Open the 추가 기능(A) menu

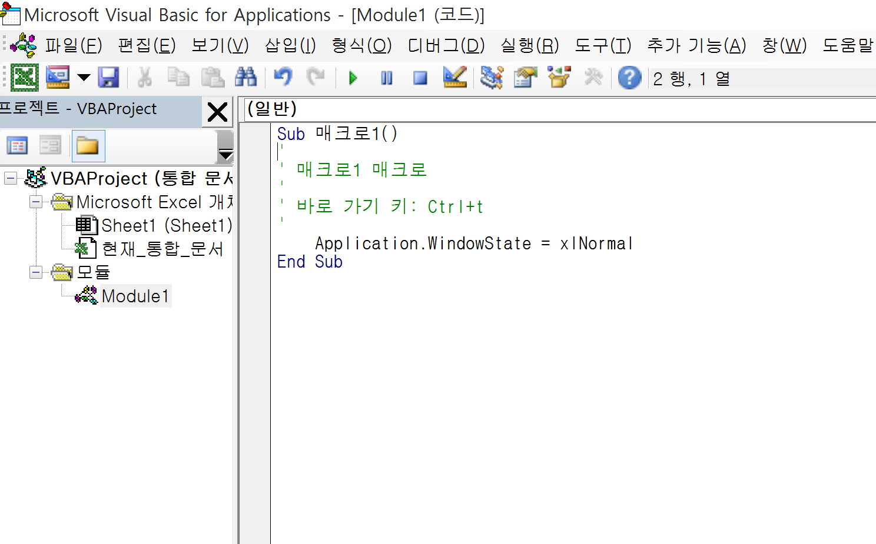click(x=696, y=45)
